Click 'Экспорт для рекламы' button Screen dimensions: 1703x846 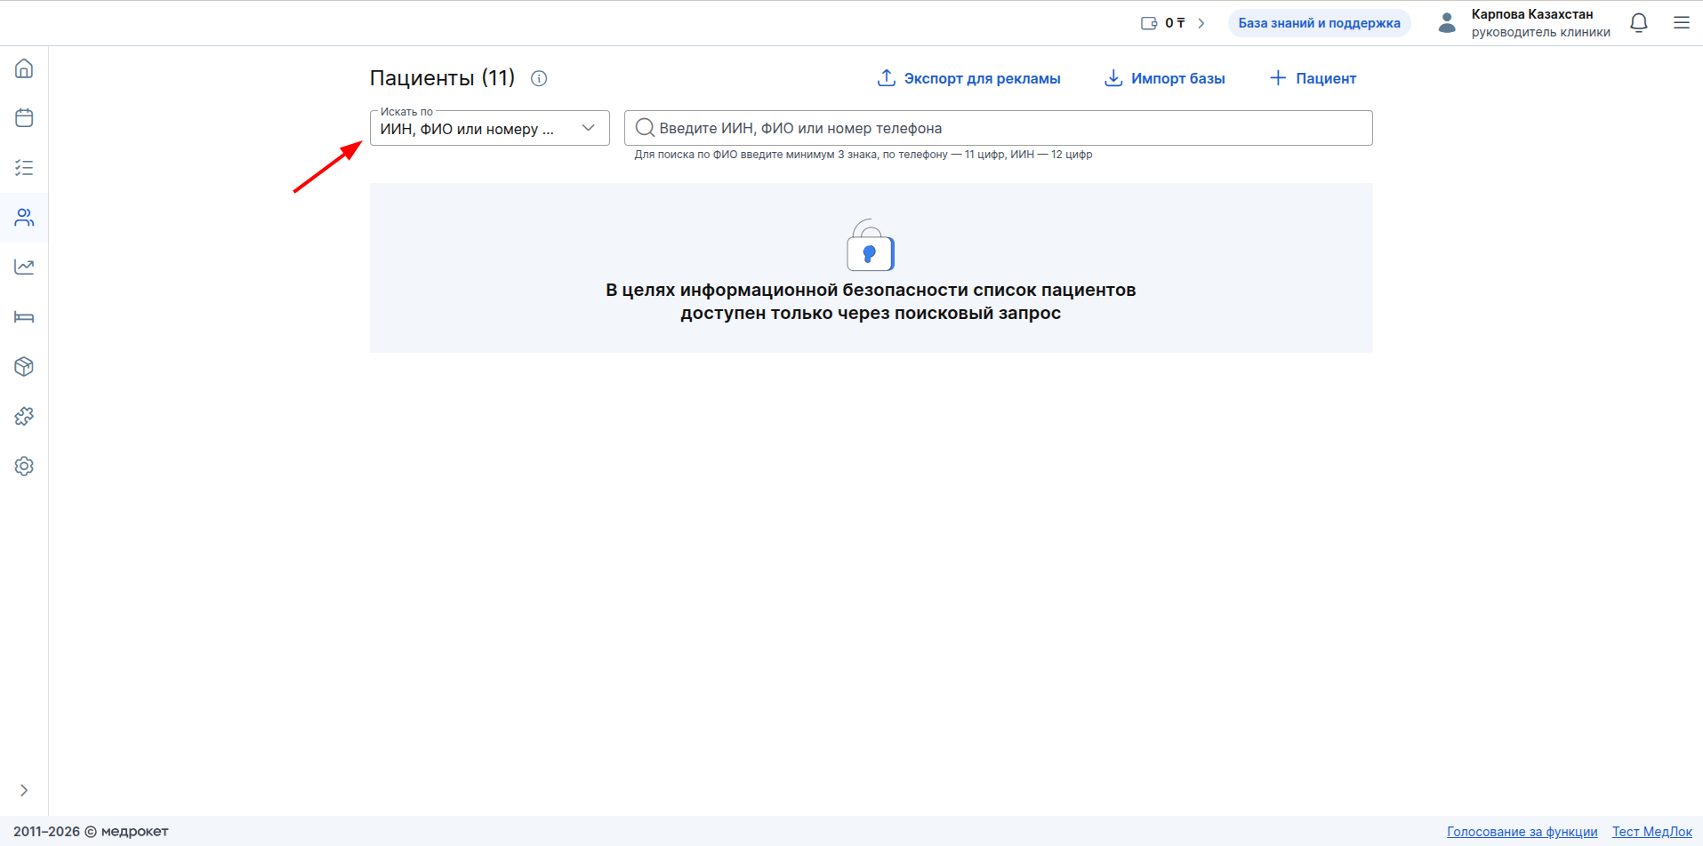[x=968, y=78]
